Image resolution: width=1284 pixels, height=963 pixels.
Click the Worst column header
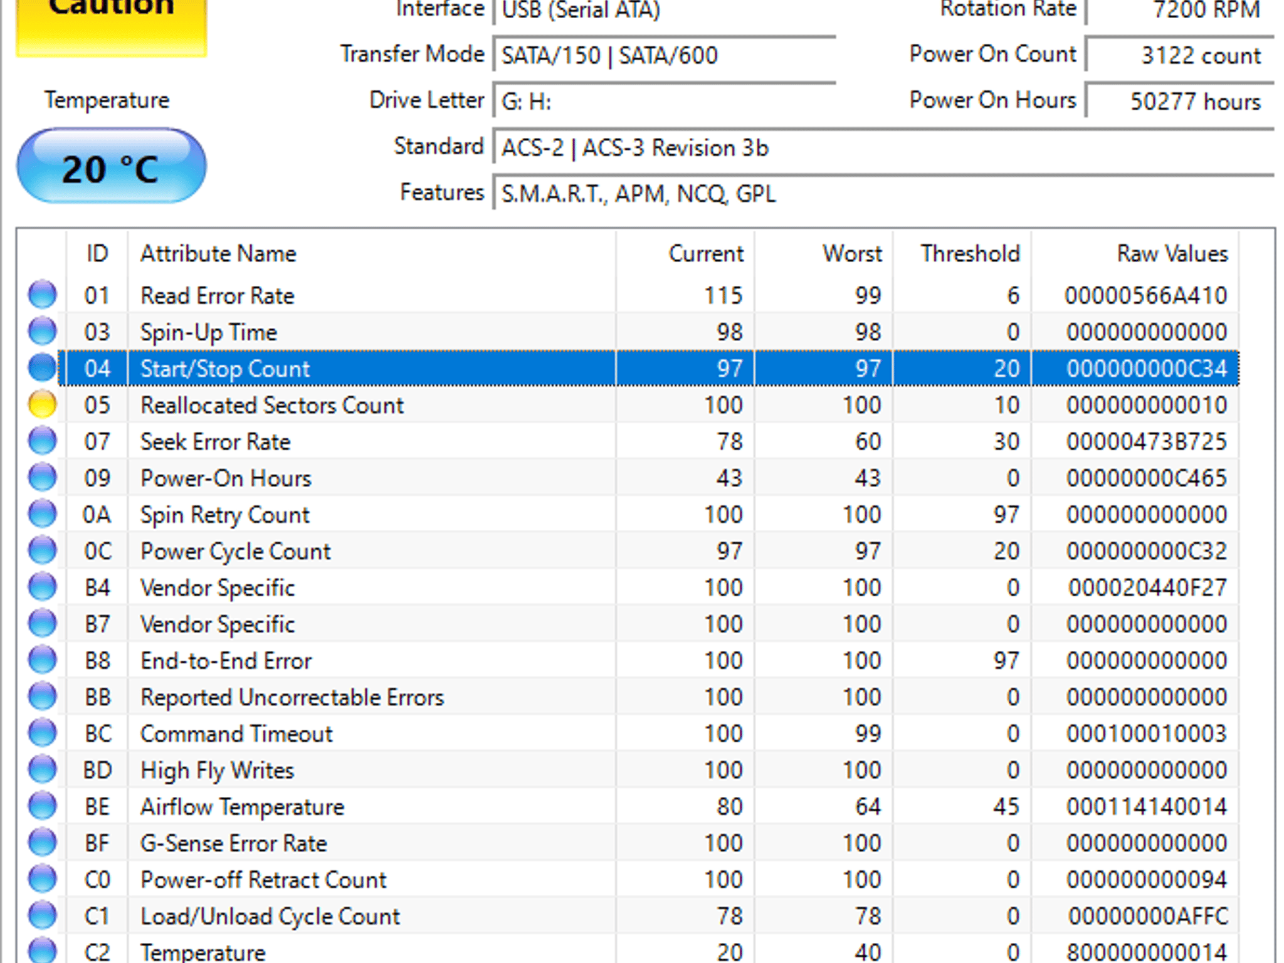[x=824, y=254]
